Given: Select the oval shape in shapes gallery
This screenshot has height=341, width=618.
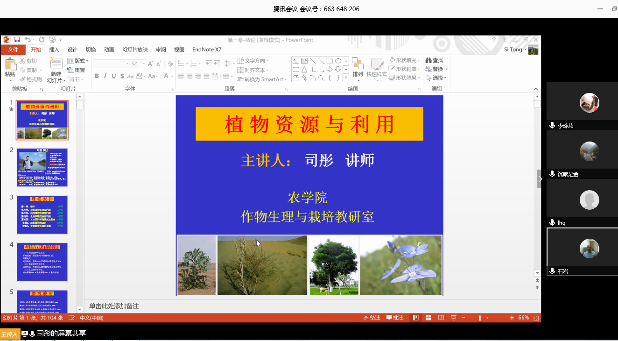Looking at the screenshot, I should coord(338,61).
